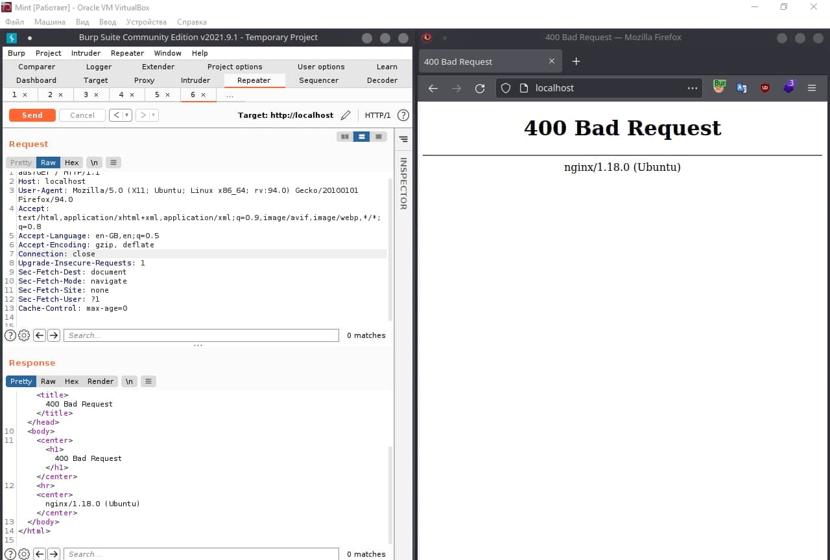Open the Firefox hamburger menu
Screen dimensions: 830x560
(812, 88)
